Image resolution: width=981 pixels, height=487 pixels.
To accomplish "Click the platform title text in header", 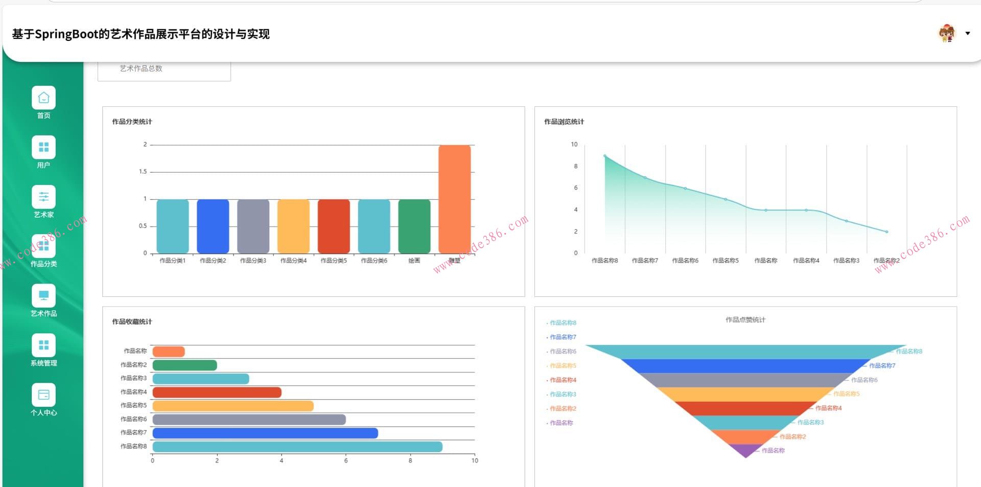I will (x=141, y=34).
